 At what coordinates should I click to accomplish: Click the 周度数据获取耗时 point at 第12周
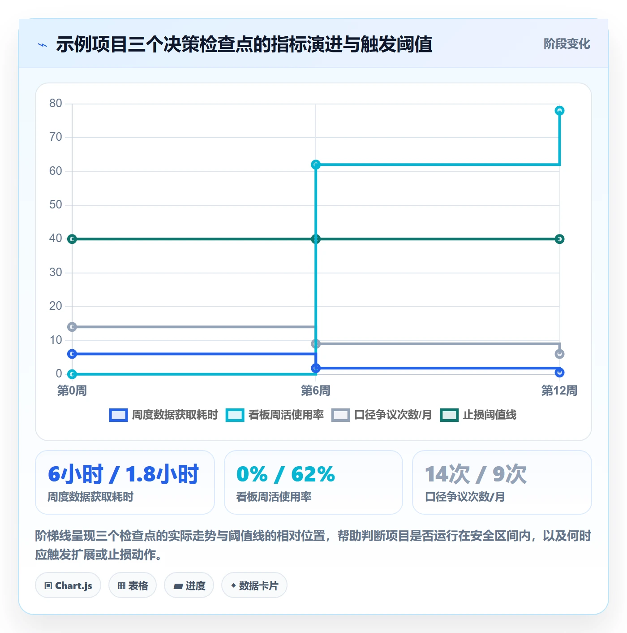coord(559,373)
